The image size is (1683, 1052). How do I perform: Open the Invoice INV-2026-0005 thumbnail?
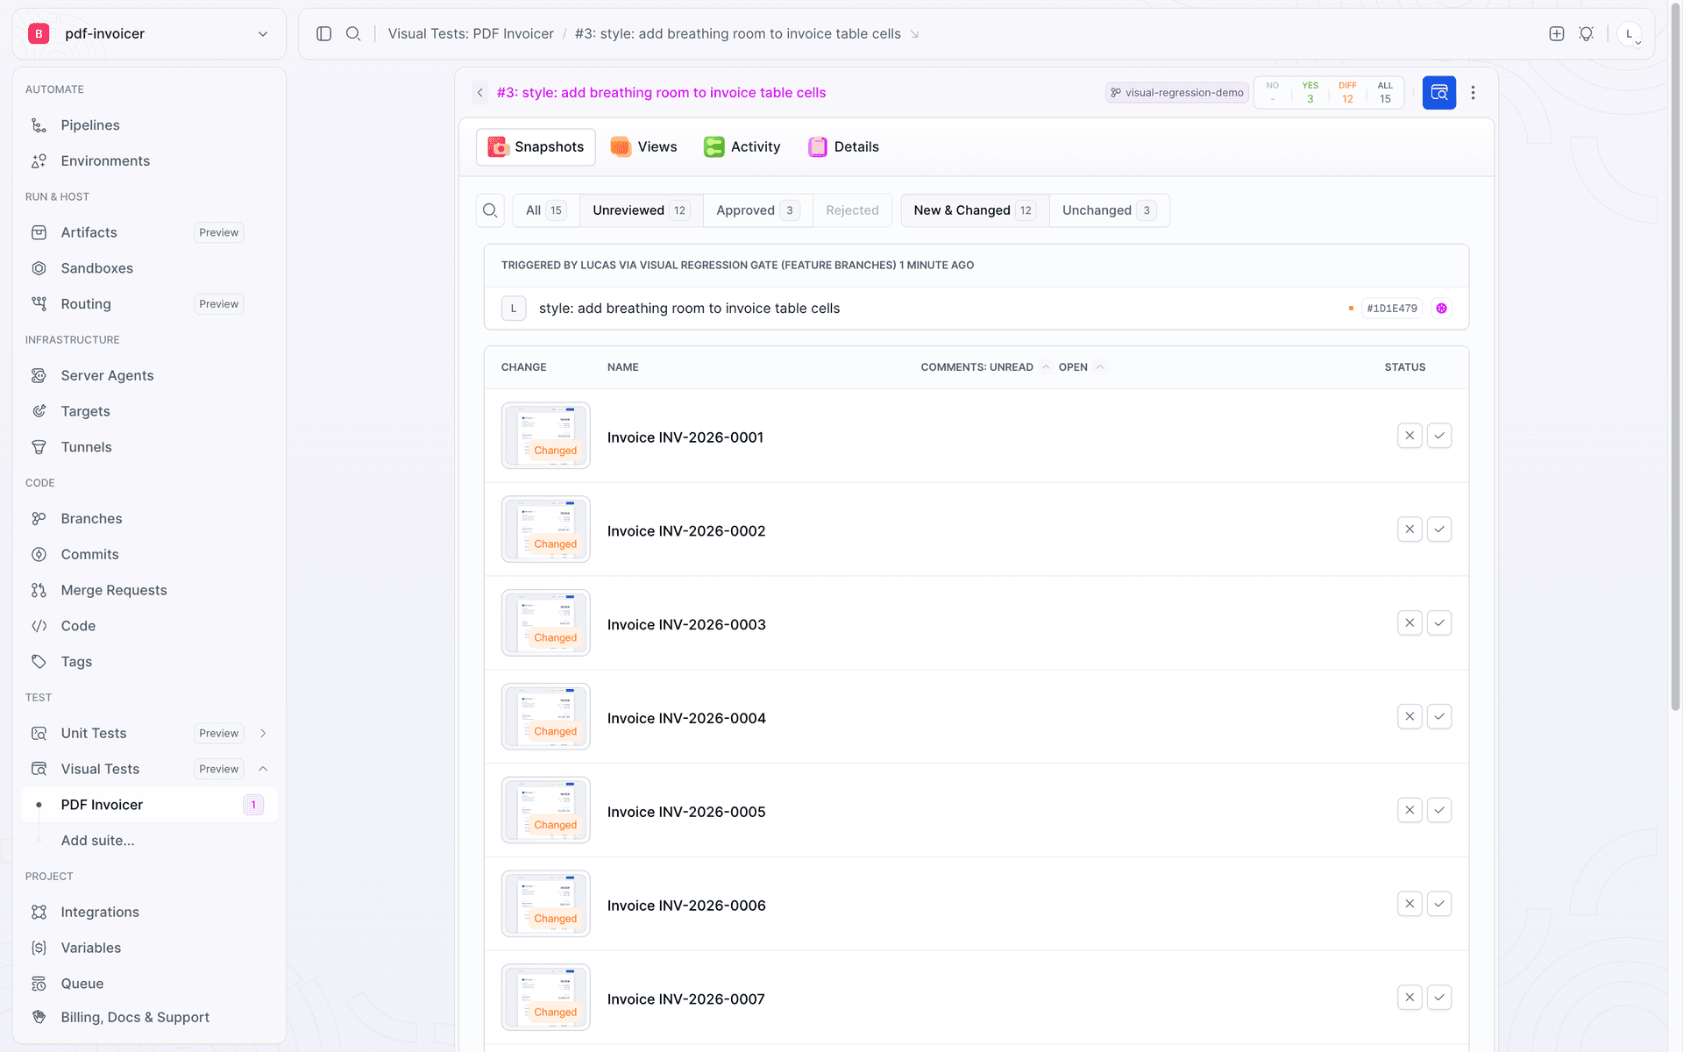point(546,810)
